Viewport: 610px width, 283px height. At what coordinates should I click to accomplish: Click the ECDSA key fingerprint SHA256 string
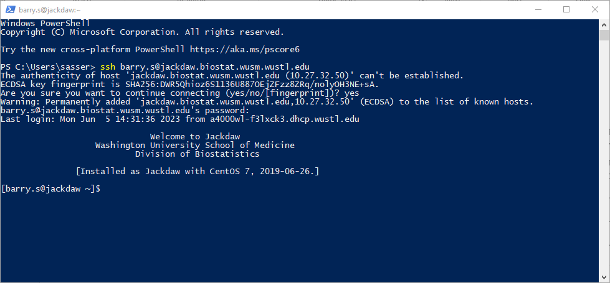pyautogui.click(x=252, y=84)
